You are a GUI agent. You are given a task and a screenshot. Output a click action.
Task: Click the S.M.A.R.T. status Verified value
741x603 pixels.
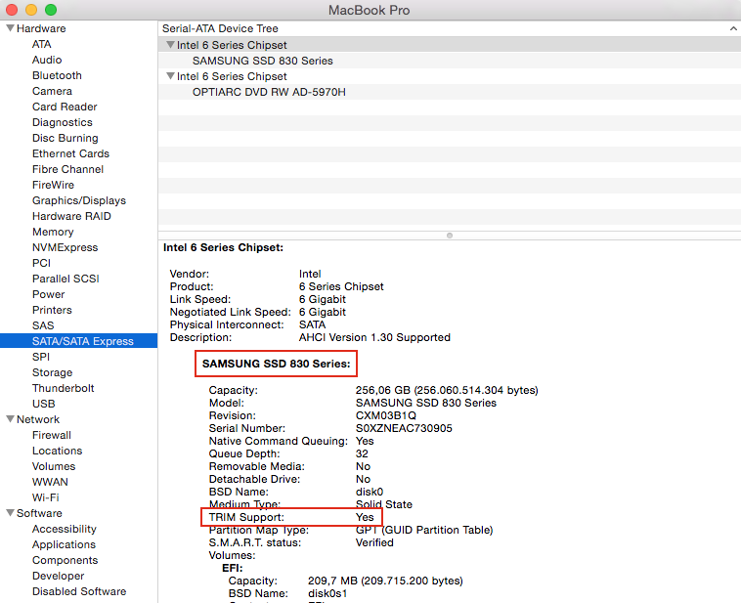pos(374,542)
